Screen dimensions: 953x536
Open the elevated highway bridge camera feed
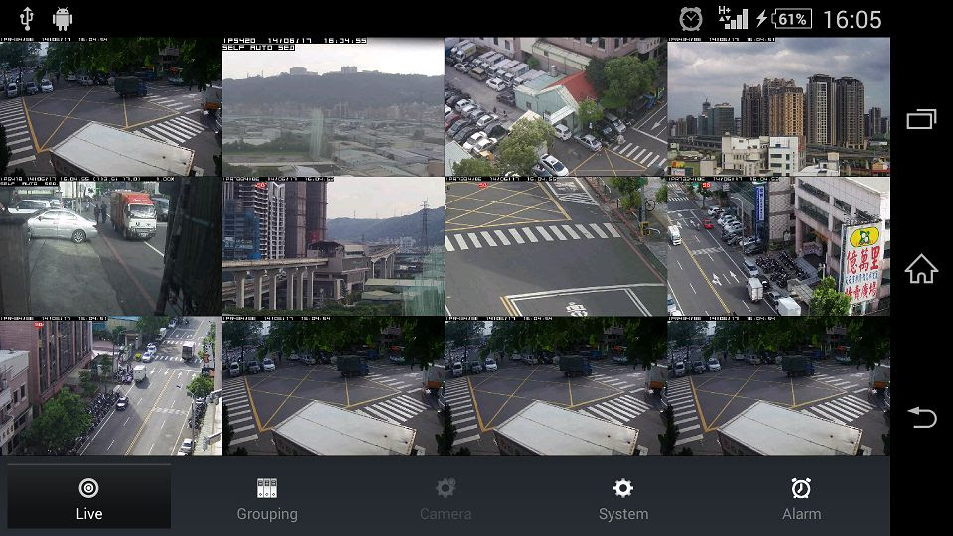334,246
